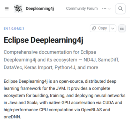Click the paragraph line ending with 'oneDNN.'

click(12, 117)
